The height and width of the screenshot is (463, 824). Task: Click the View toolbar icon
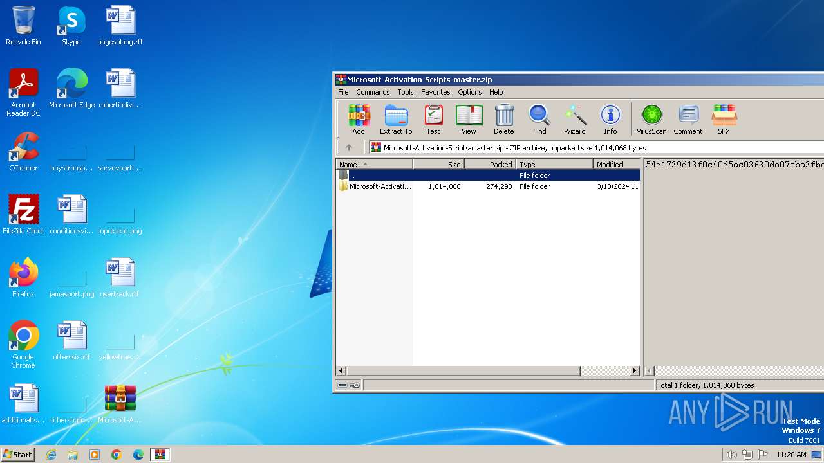(469, 120)
